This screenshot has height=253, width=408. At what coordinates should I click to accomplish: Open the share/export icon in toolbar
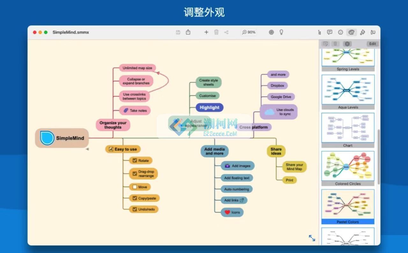pos(188,32)
